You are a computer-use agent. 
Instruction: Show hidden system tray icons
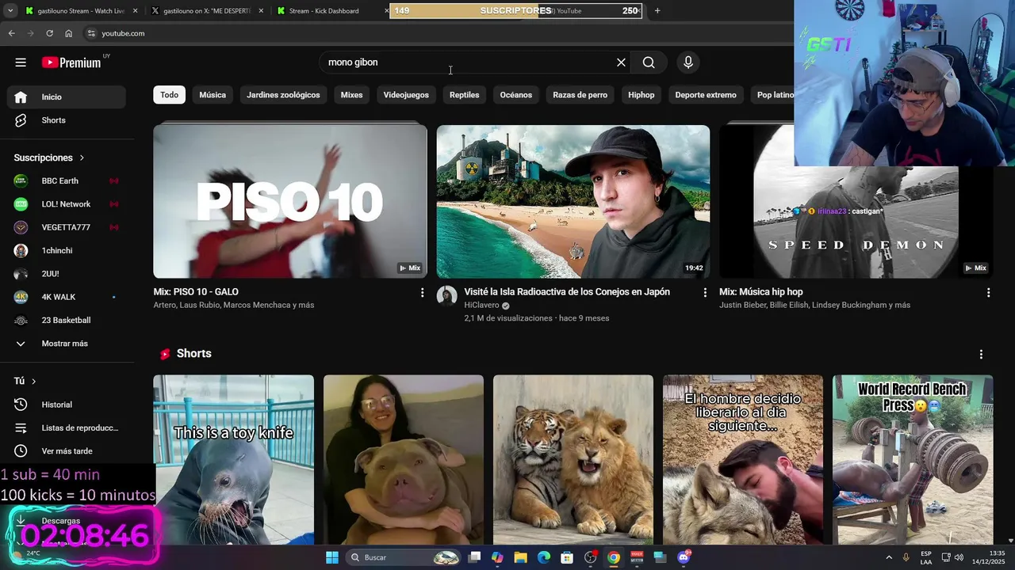888,557
